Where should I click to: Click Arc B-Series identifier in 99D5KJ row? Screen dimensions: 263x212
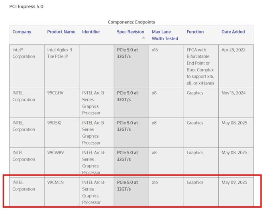pyautogui.click(x=94, y=133)
